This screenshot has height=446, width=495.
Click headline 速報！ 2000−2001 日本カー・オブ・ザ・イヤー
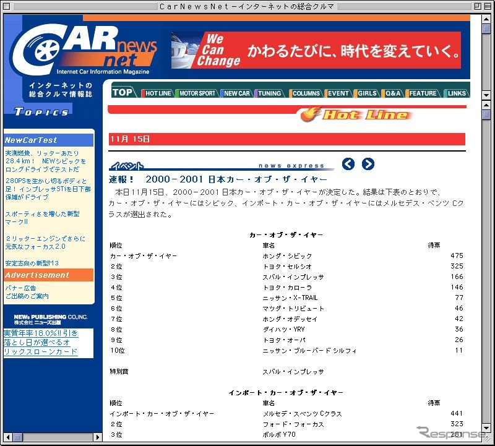click(x=218, y=179)
